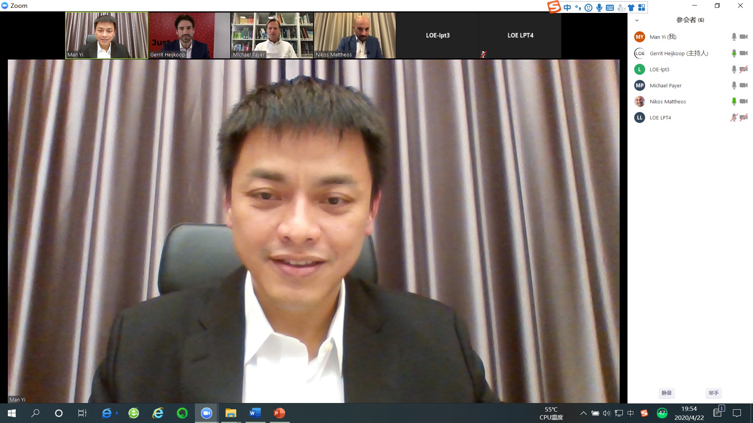
Task: Click the 静音 mute button
Action: coord(667,393)
